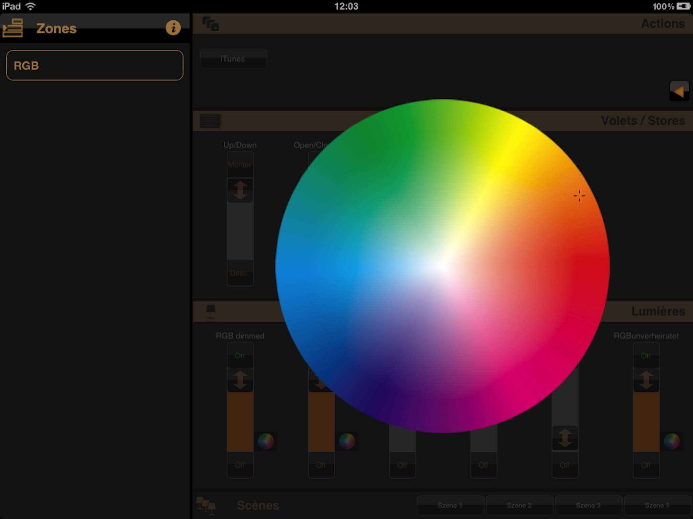Viewport: 693px width, 519px height.
Task: Open the second light's small color wheel icon
Action: click(x=347, y=441)
